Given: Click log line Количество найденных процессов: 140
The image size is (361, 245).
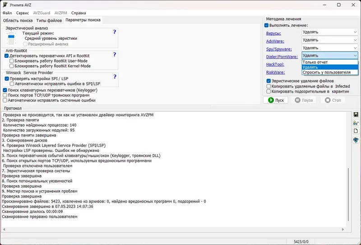Looking at the screenshot, I should pyautogui.click(x=40, y=125).
